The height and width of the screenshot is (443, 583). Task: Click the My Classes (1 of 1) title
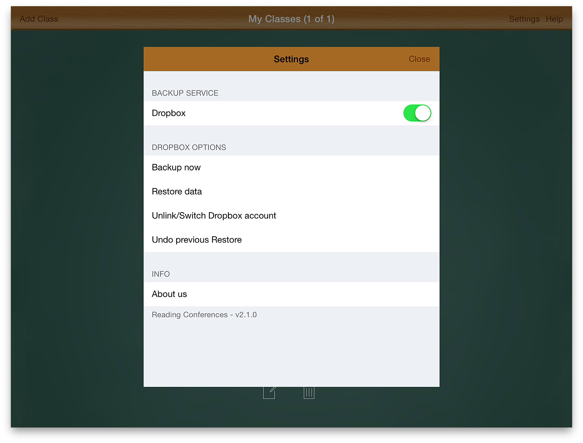tap(291, 19)
